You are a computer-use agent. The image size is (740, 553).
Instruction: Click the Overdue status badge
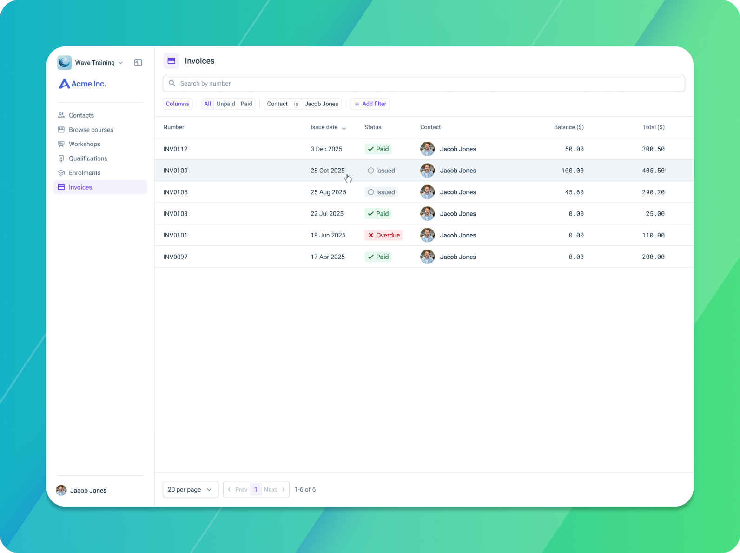(x=383, y=235)
